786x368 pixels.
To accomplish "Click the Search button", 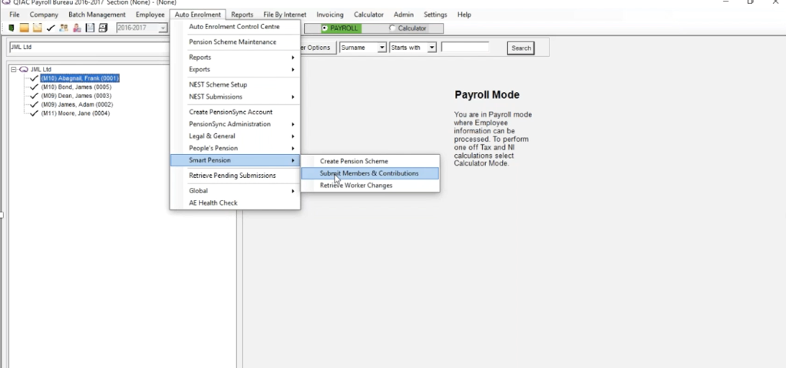I will 521,48.
